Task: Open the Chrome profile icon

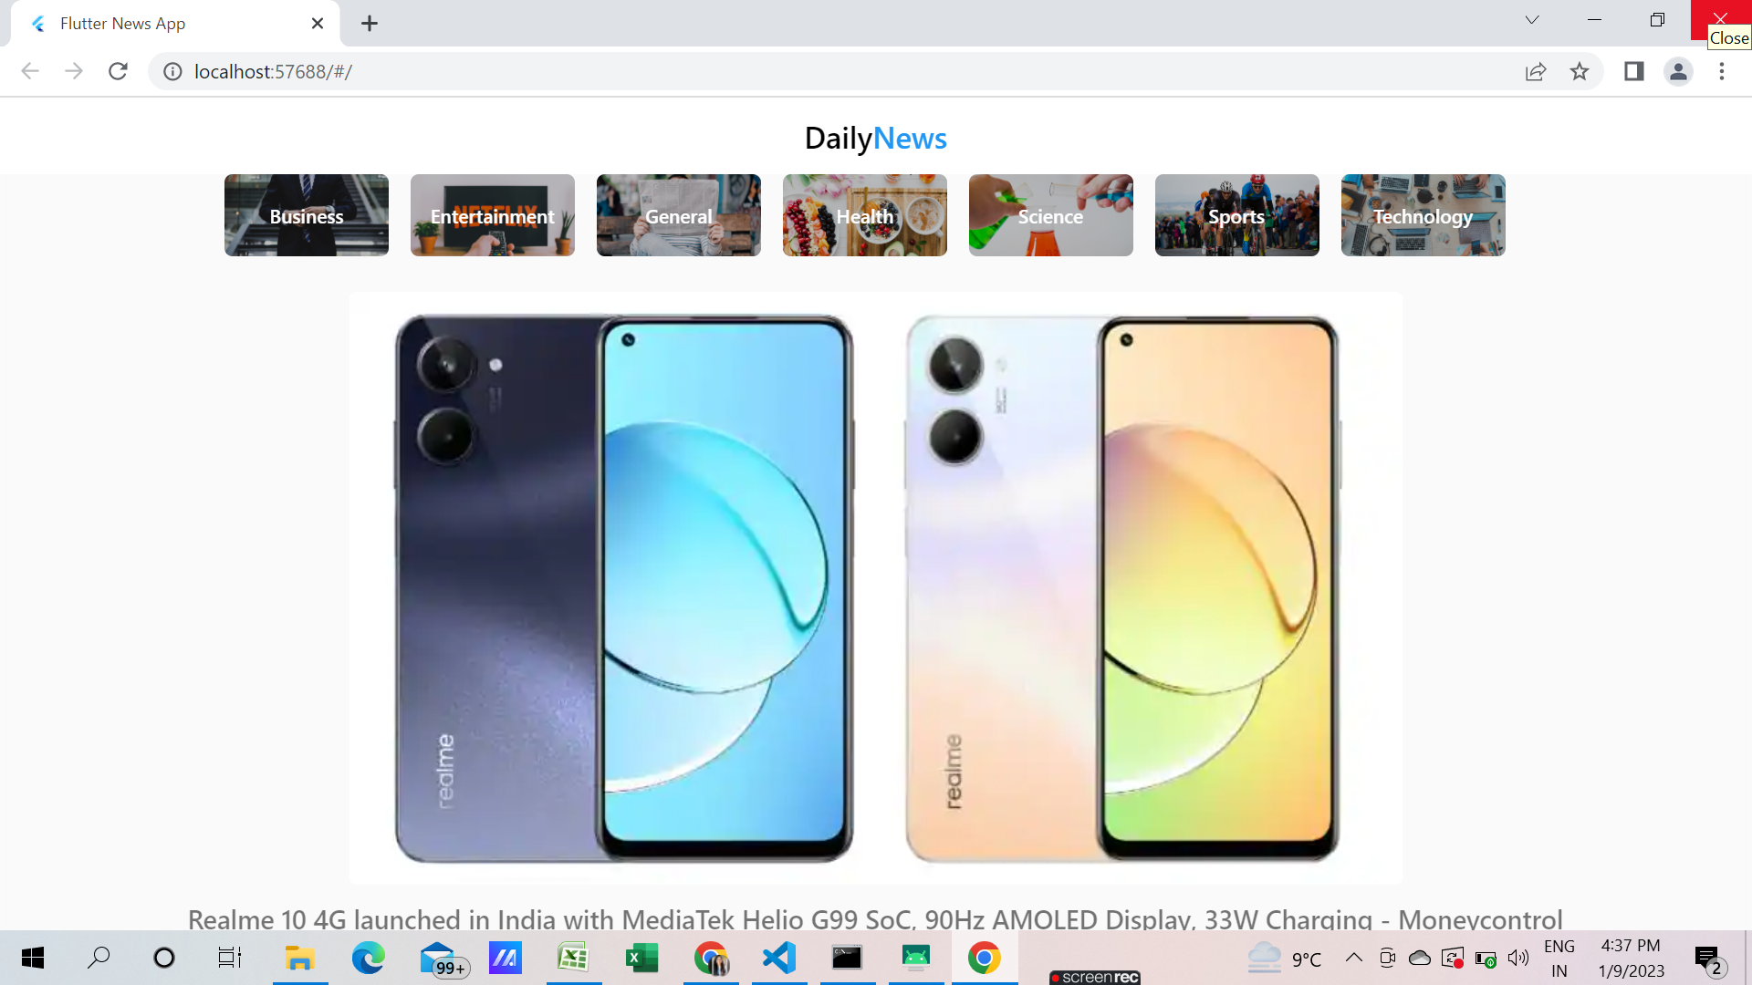Action: (x=1679, y=71)
